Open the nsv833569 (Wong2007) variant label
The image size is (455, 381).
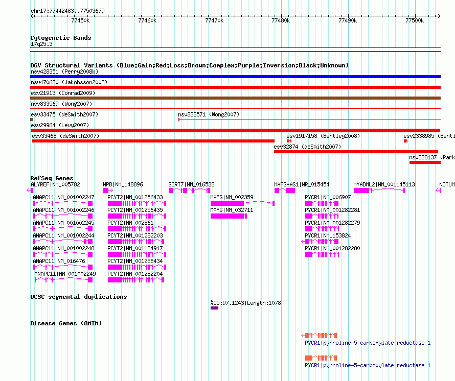[61, 104]
